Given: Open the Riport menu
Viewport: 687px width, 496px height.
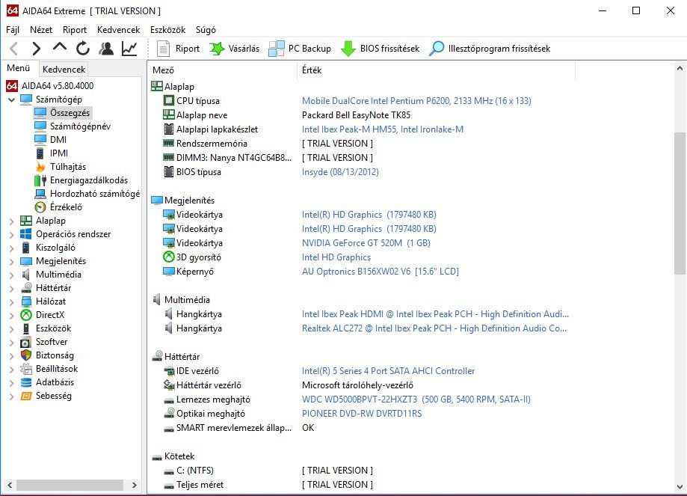Looking at the screenshot, I should click(75, 30).
